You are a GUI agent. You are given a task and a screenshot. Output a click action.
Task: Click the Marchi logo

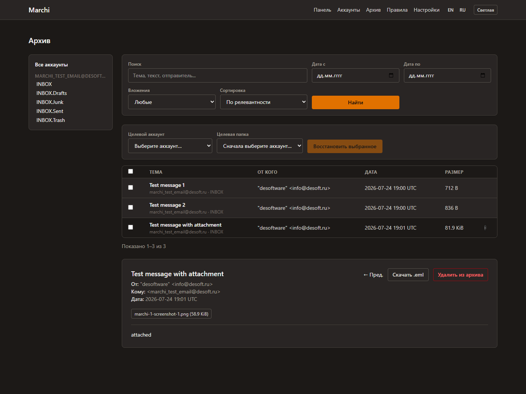tap(39, 10)
